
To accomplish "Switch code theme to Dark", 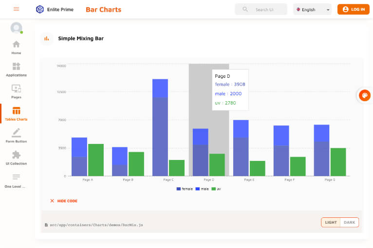I will point(349,222).
